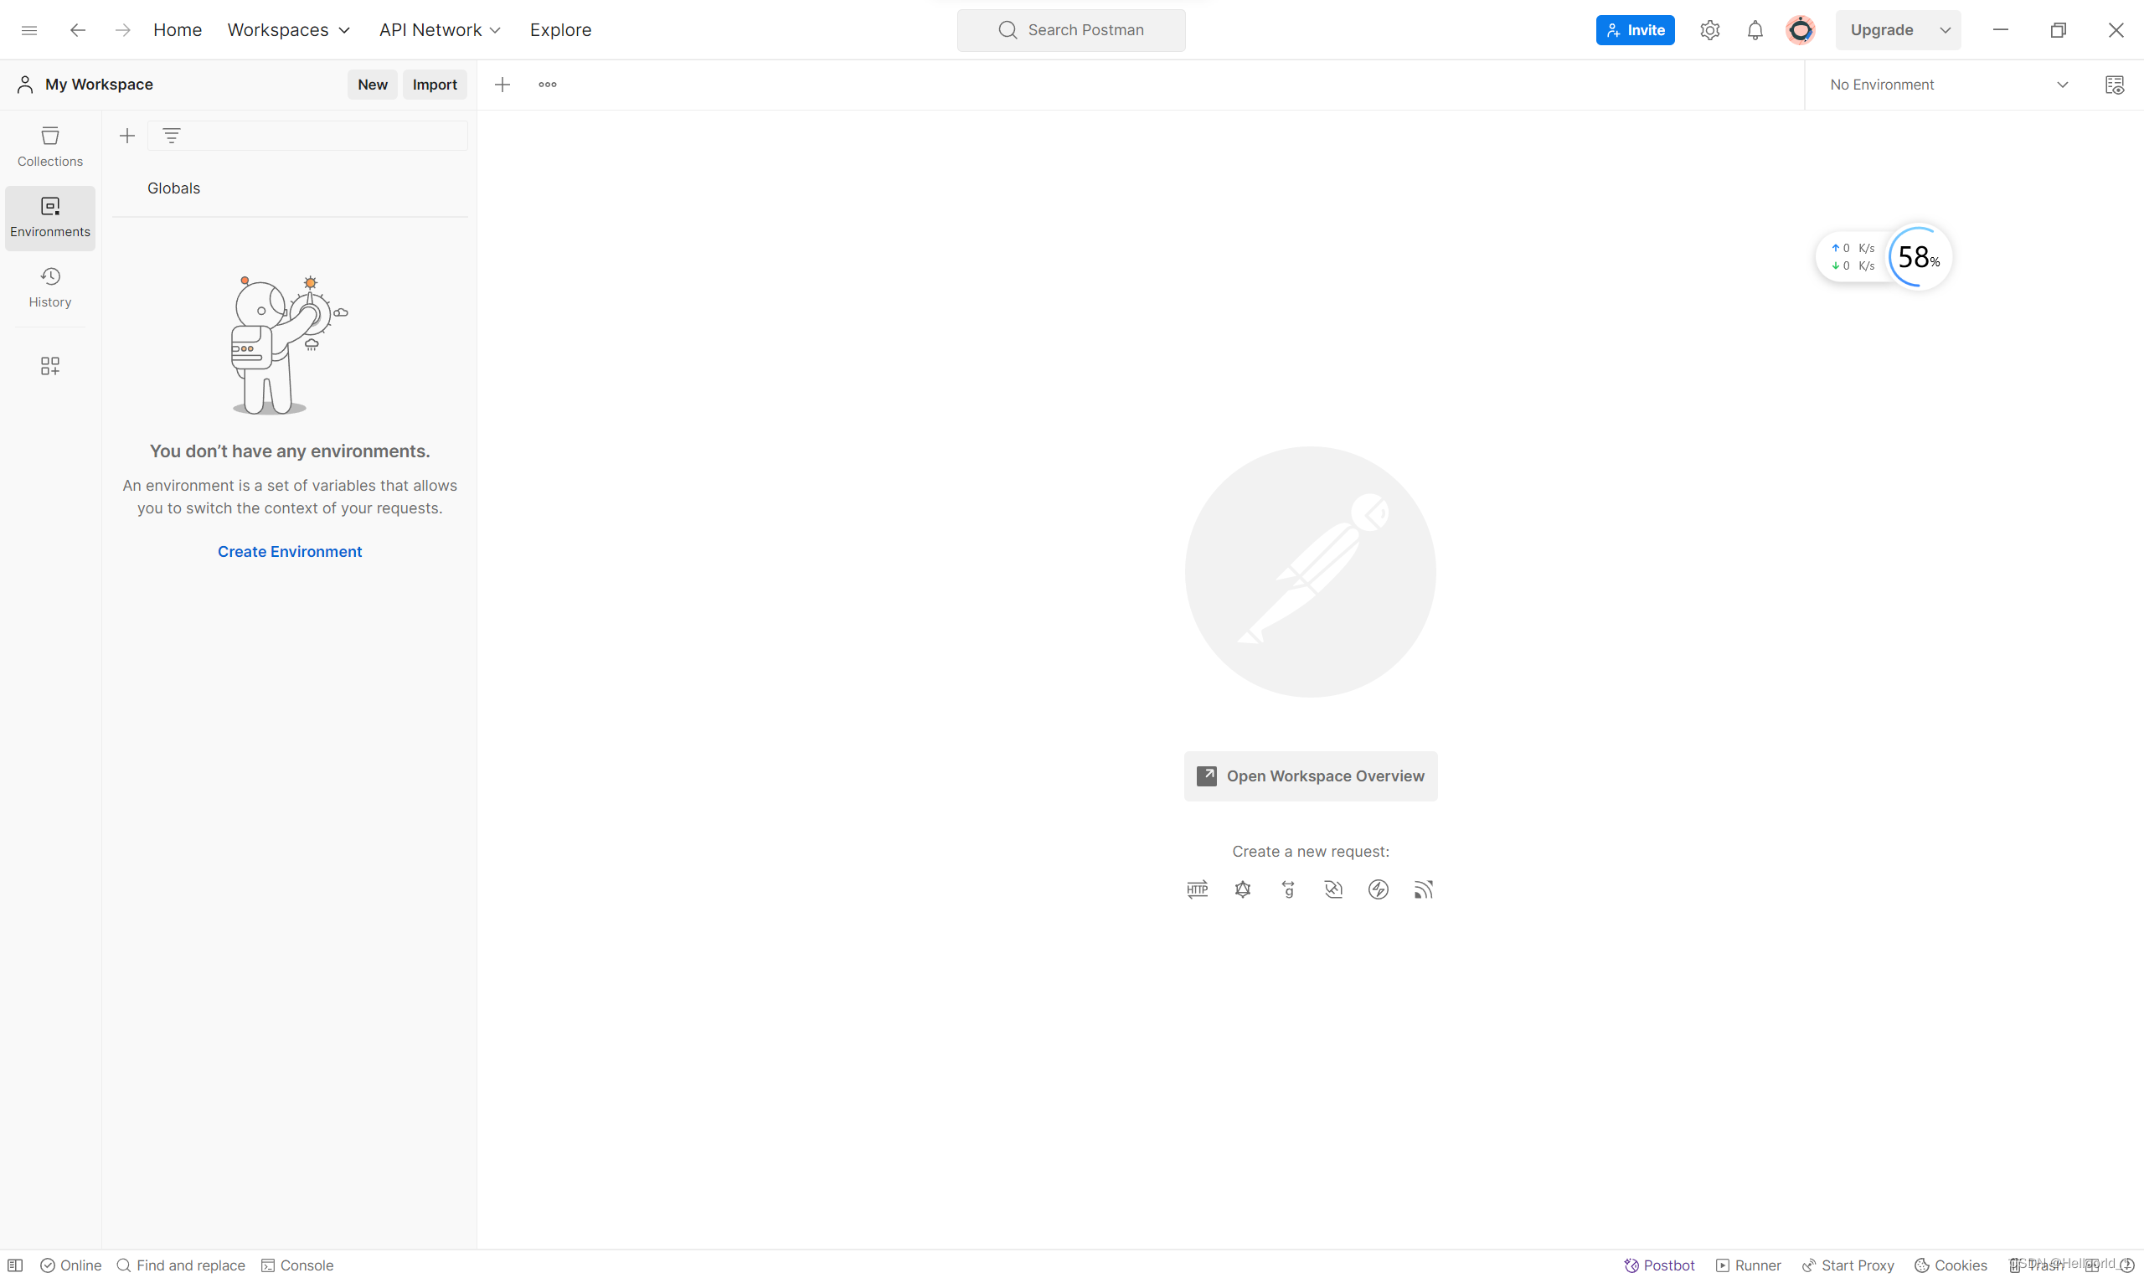The image size is (2144, 1278).
Task: Create a new HTTP request
Action: (x=1197, y=889)
